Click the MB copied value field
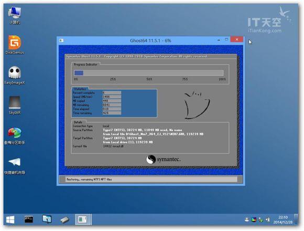The height and width of the screenshot is (231, 304). (112, 101)
